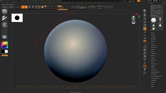The height and width of the screenshot is (93, 166).
Task: Toggle Perspective view button
Action: coord(145,29)
